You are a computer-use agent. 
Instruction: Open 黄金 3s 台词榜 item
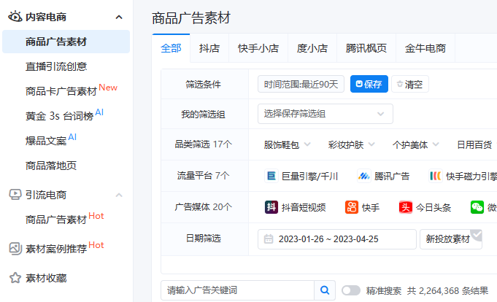64,115
